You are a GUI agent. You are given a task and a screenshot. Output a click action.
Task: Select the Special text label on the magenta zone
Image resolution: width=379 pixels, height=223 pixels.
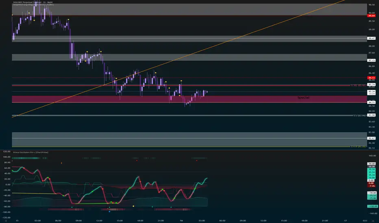click(x=303, y=97)
